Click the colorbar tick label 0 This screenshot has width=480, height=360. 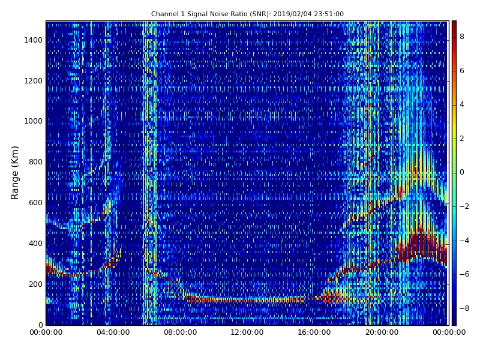462,172
